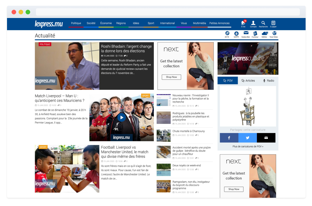
Task: Click the Compte account icon
Action: (x=253, y=23)
